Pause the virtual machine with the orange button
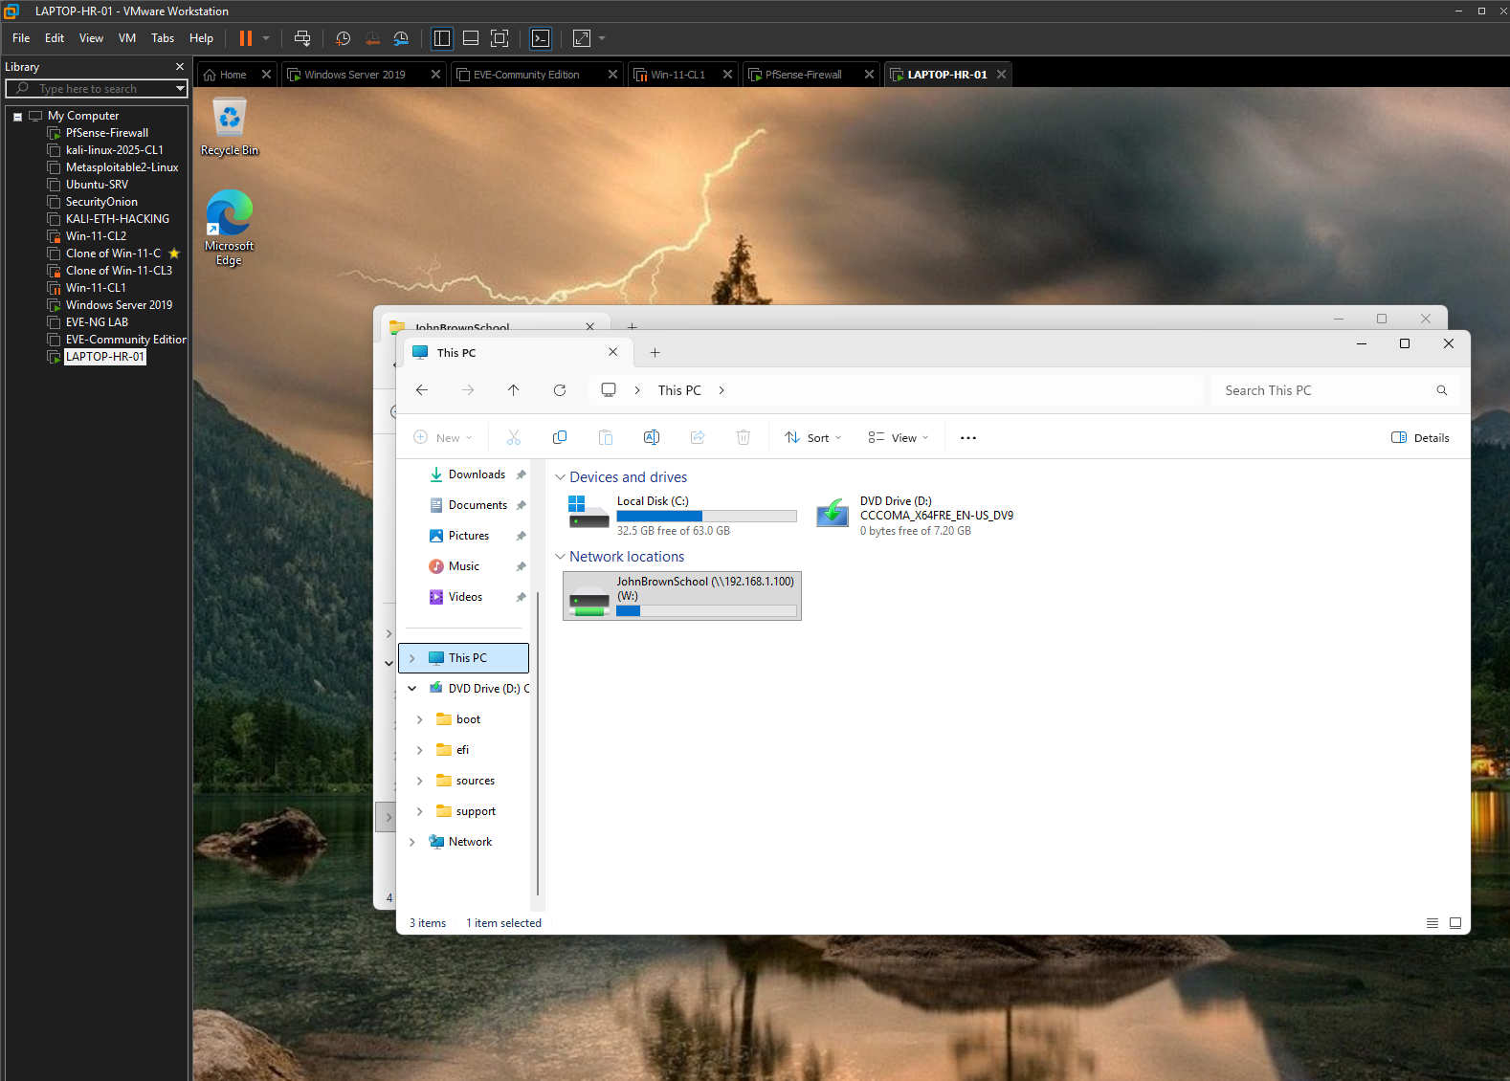Screen dimensions: 1510x1081 [x=246, y=38]
